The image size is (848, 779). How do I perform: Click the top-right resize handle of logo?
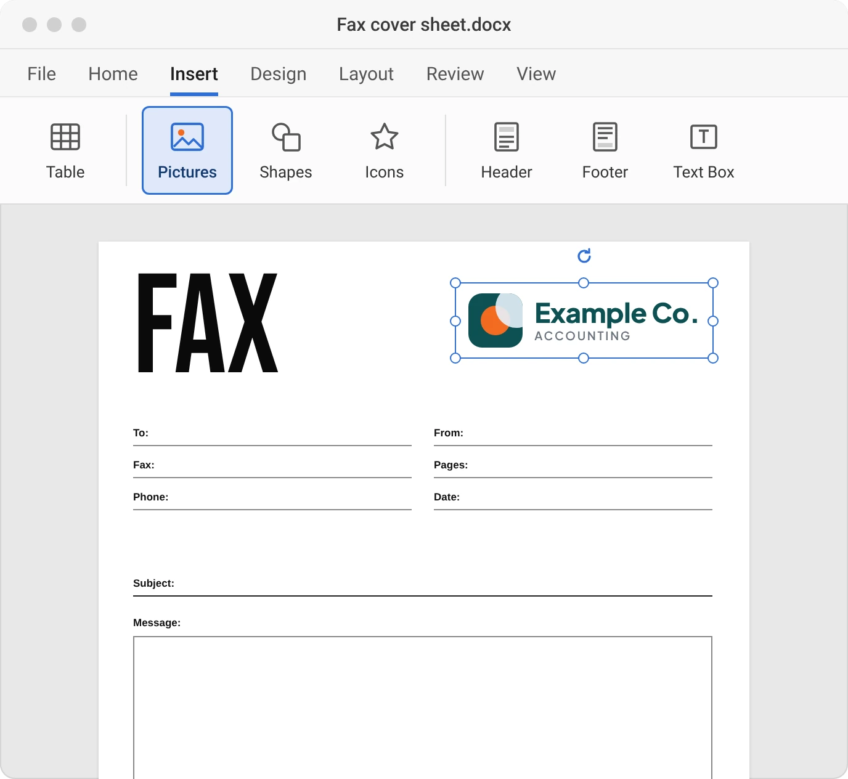[713, 283]
